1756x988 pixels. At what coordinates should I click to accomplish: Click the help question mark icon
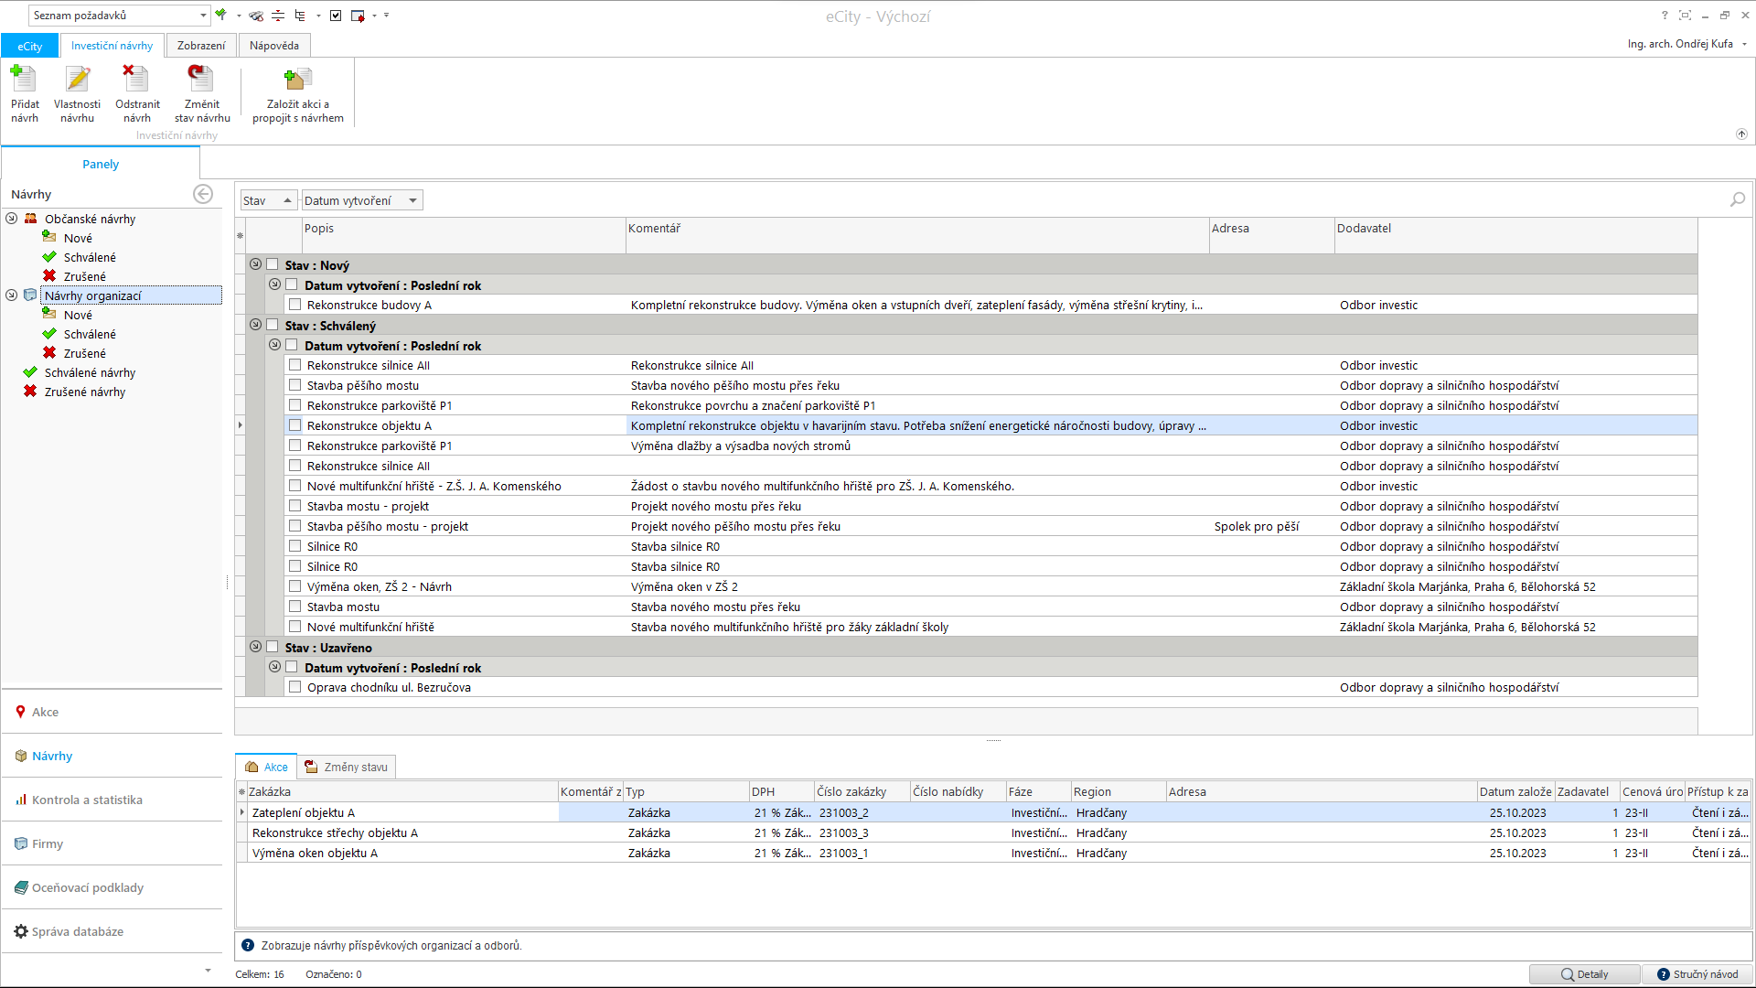coord(1665,16)
